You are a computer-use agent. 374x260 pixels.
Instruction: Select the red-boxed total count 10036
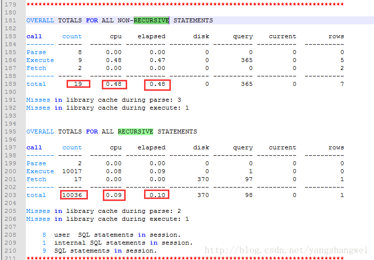pyautogui.click(x=74, y=195)
